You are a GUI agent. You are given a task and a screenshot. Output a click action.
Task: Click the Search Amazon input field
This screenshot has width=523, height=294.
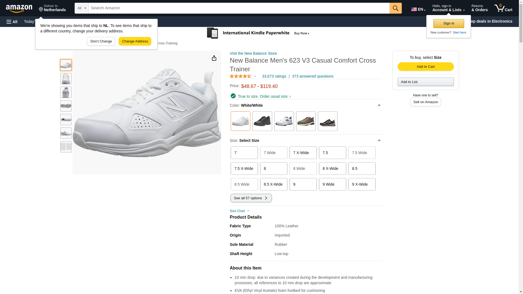tap(239, 8)
